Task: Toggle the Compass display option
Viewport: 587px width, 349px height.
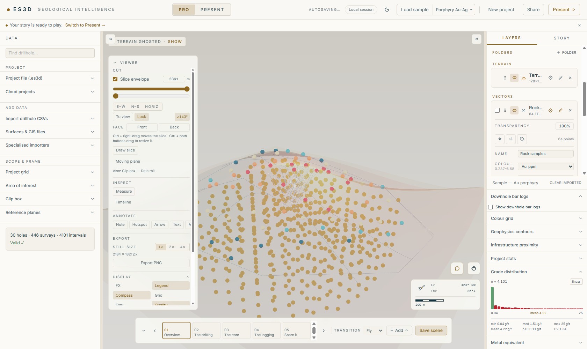Action: pyautogui.click(x=131, y=295)
